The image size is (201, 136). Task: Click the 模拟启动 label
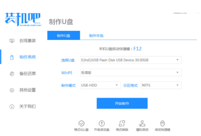[x=142, y=130]
